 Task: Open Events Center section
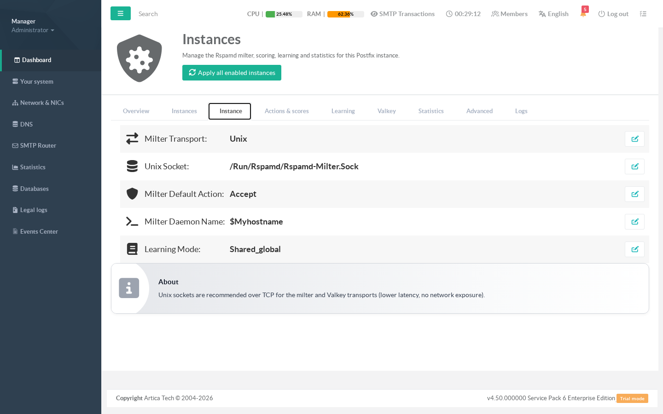[x=51, y=231]
